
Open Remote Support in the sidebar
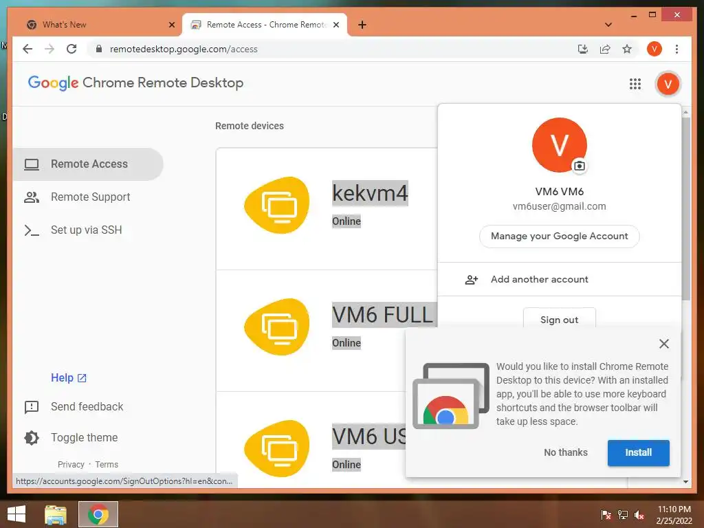tap(88, 197)
